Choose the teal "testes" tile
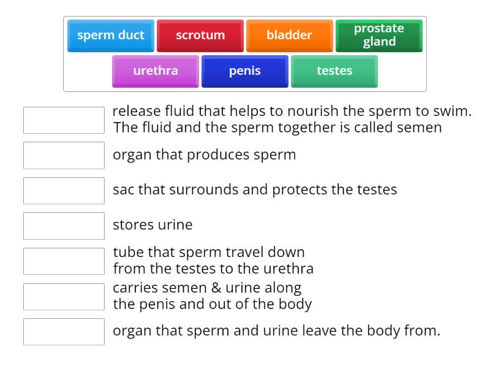Image resolution: width=490 pixels, height=368 pixels. (334, 71)
